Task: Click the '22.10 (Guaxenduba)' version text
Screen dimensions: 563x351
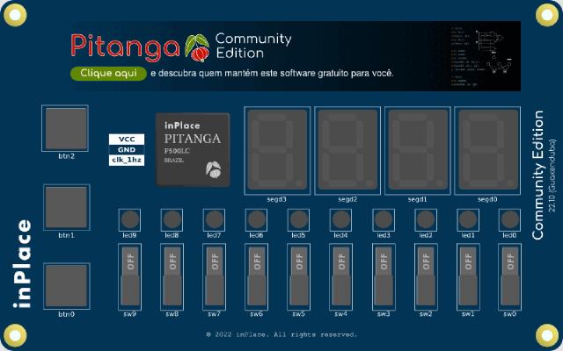Action: 552,175
